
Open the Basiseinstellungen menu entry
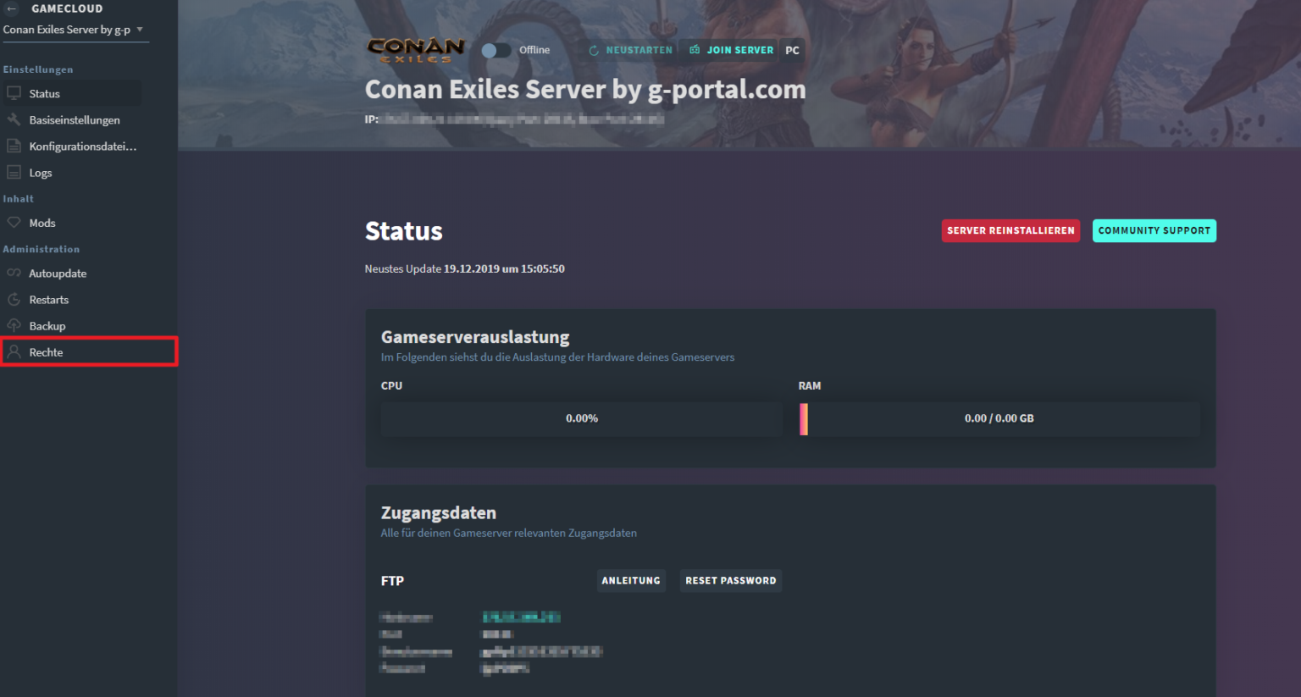click(x=75, y=120)
